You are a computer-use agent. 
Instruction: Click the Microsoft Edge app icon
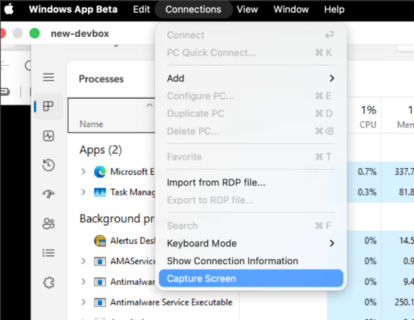pyautogui.click(x=100, y=172)
